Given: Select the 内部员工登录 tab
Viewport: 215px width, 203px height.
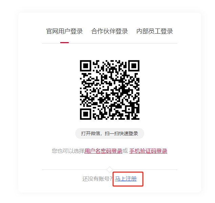Looking at the screenshot, I should click(x=155, y=31).
